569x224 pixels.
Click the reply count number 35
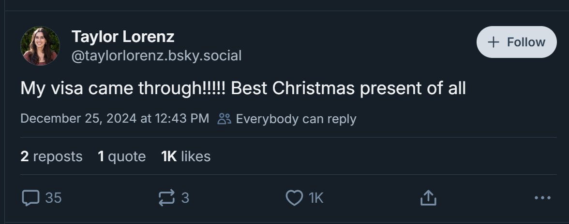pos(53,198)
